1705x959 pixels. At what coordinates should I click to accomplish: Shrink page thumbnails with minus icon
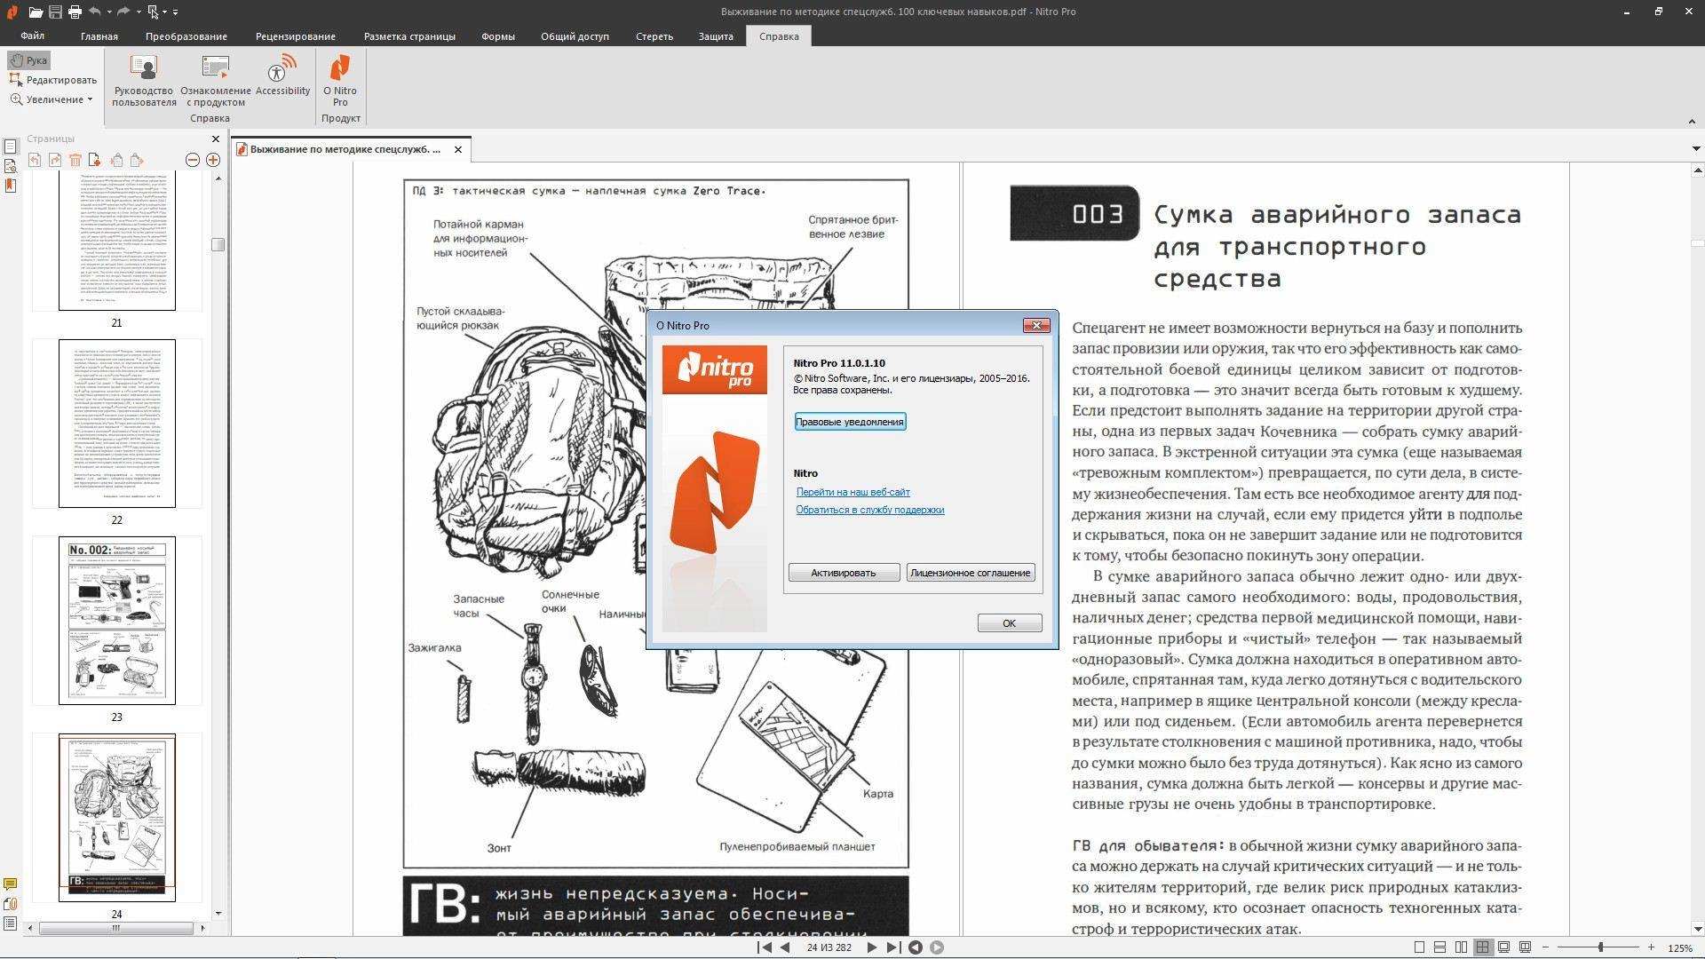(193, 160)
